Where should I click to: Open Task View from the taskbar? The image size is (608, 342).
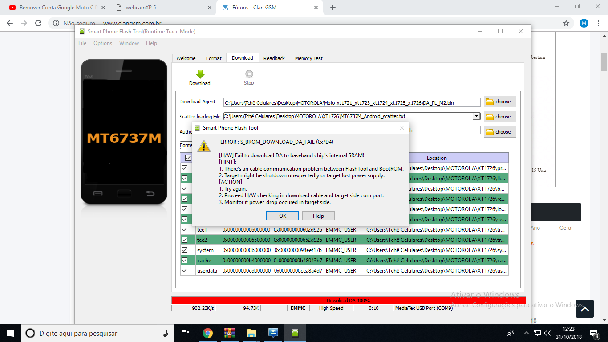[185, 333]
